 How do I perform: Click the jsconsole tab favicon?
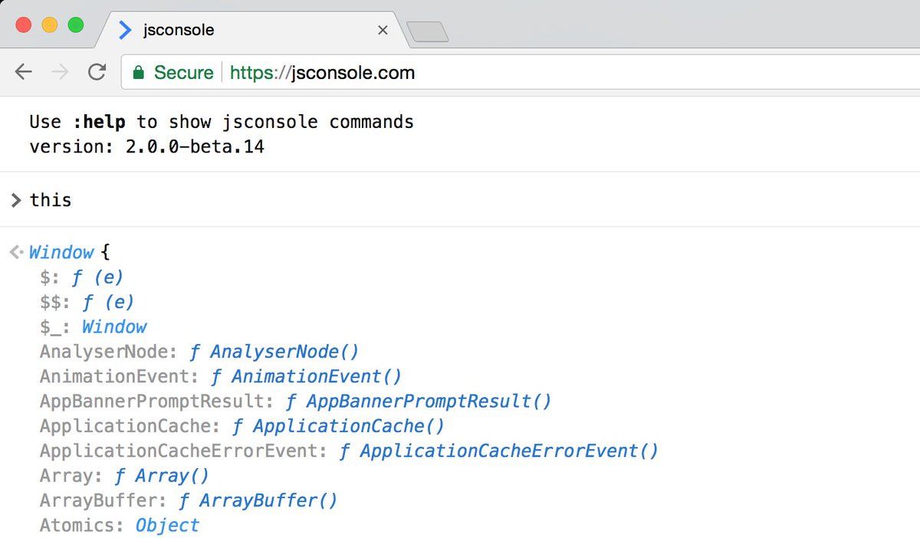(125, 31)
